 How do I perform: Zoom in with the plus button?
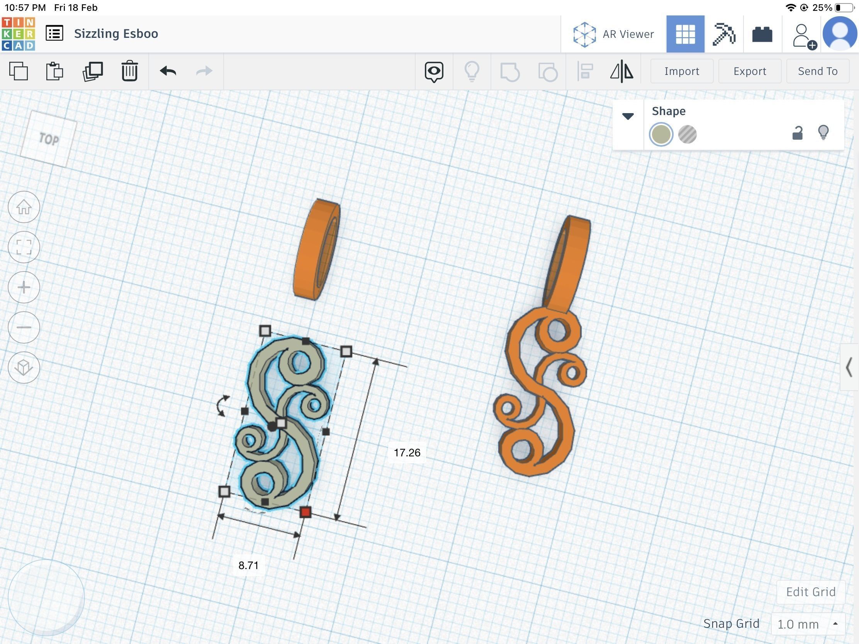pos(24,287)
